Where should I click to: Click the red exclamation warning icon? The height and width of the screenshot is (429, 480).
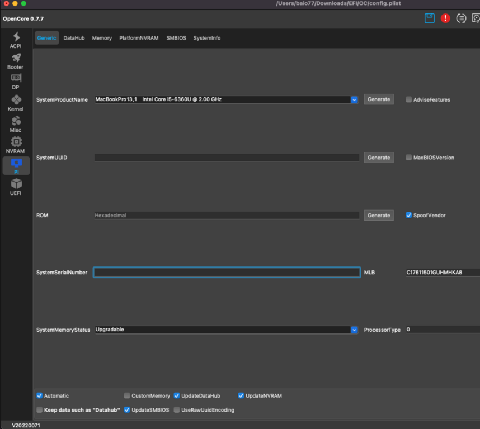click(445, 18)
